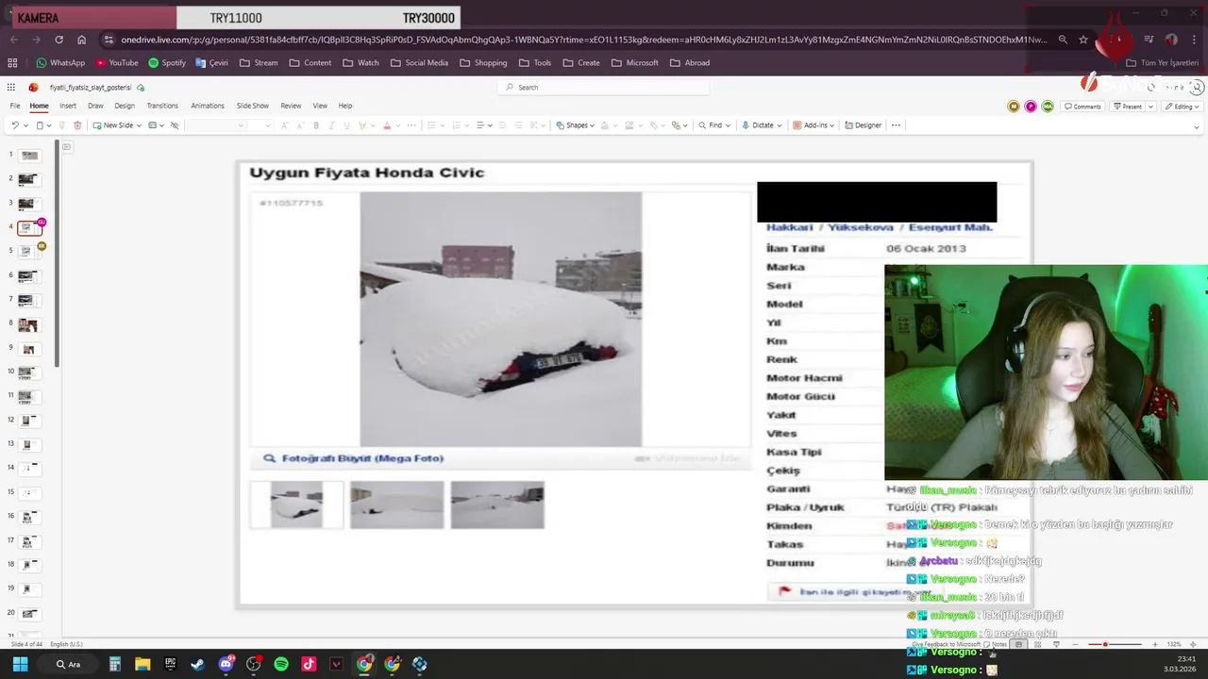Switch to the Review tab
This screenshot has width=1208, height=679.
point(291,106)
